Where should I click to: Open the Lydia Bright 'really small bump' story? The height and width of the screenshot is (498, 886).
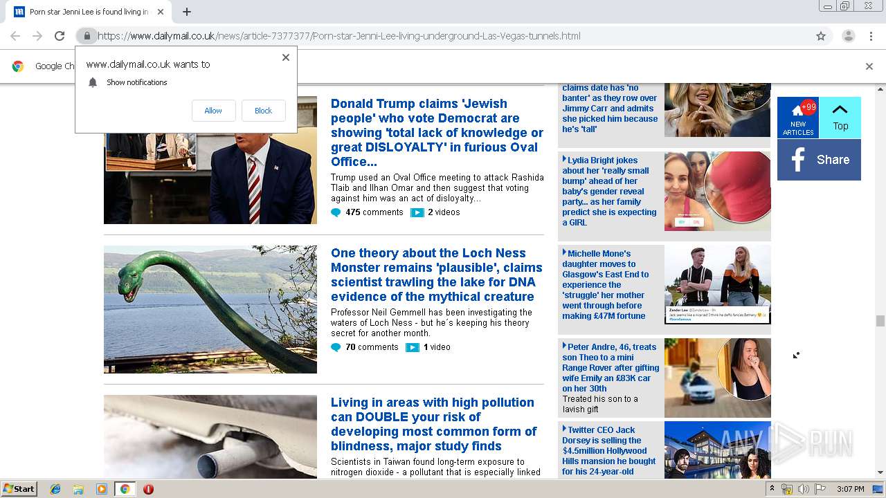pos(610,191)
